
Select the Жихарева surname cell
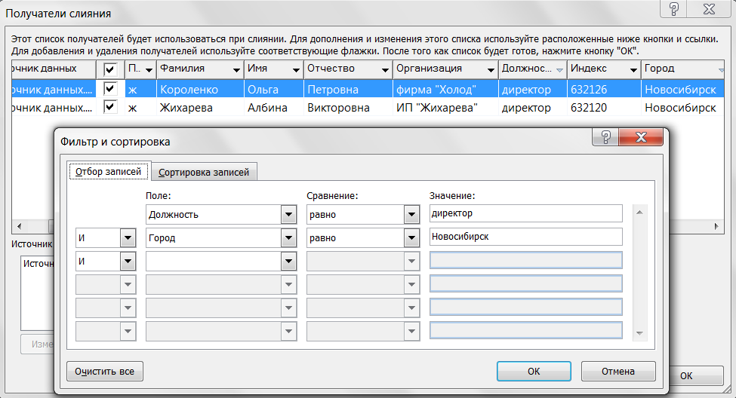point(200,107)
